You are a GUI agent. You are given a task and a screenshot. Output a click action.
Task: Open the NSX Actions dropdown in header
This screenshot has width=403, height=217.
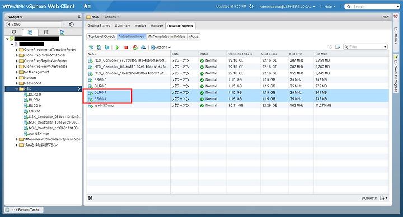[x=112, y=17]
